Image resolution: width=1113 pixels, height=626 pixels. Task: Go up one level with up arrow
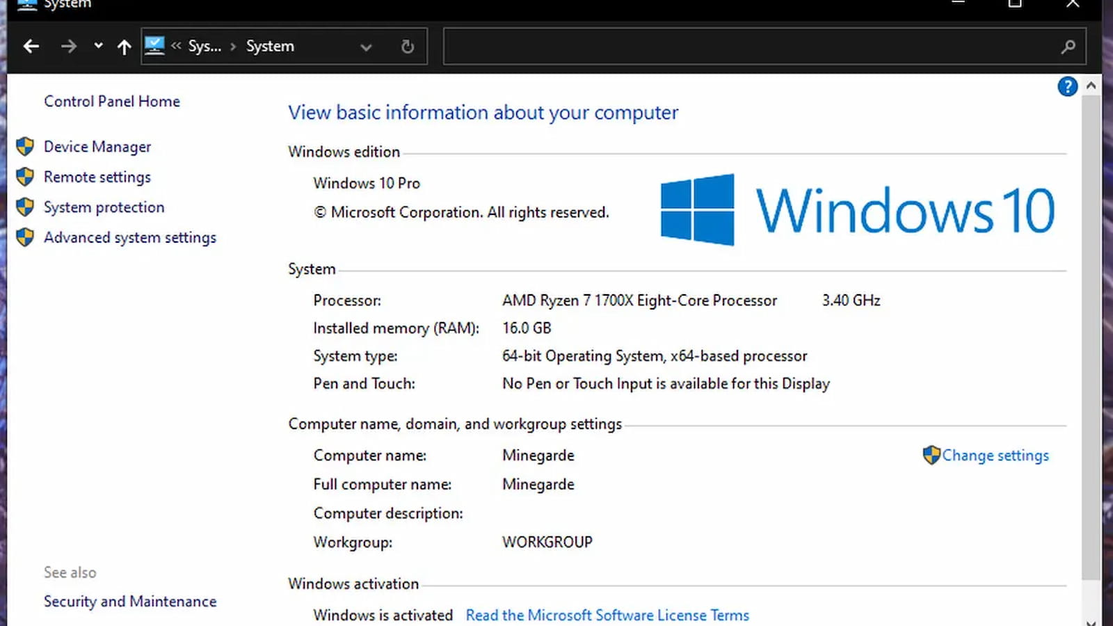[x=124, y=47]
